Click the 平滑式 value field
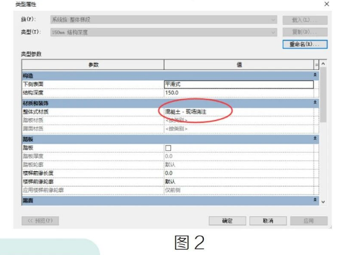 [x=239, y=84]
